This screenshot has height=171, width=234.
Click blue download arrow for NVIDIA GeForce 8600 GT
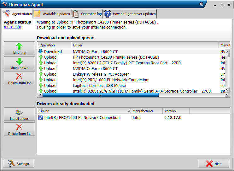pos(40,51)
